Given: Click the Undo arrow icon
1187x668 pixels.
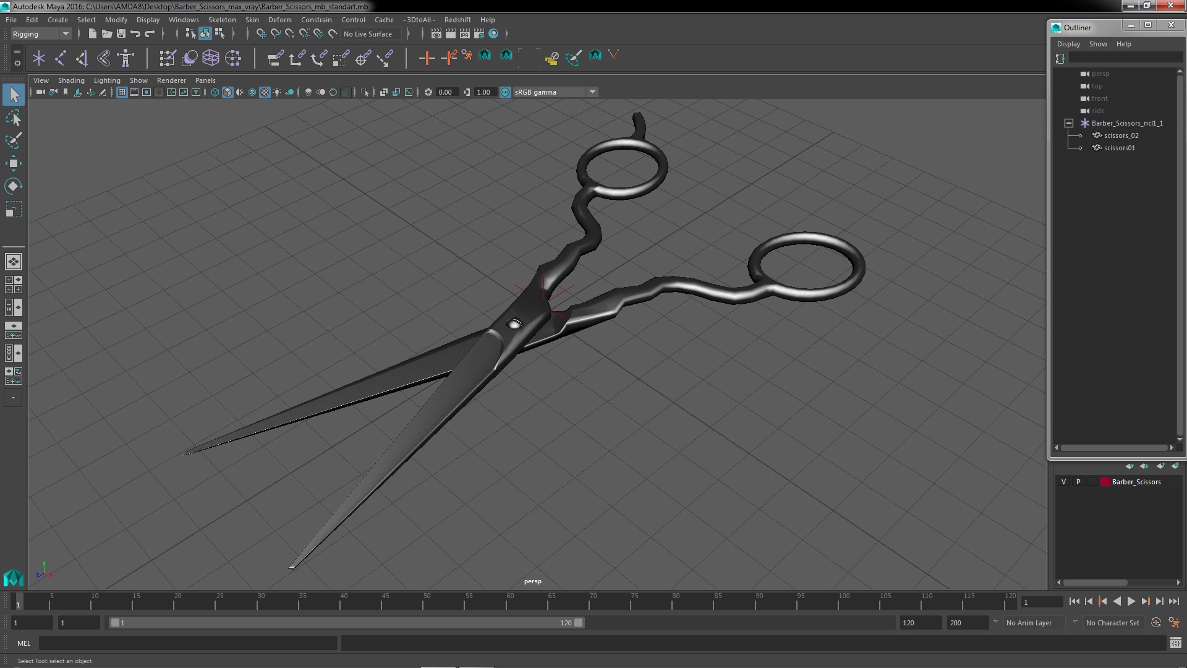Looking at the screenshot, I should 135,33.
